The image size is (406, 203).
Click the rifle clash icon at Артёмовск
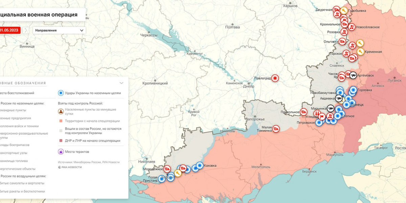coord(353,75)
